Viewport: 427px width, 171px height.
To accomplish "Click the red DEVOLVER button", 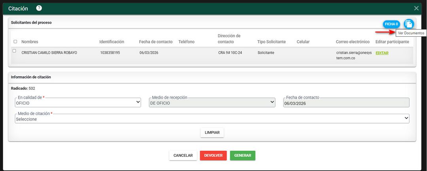I will click(x=213, y=156).
